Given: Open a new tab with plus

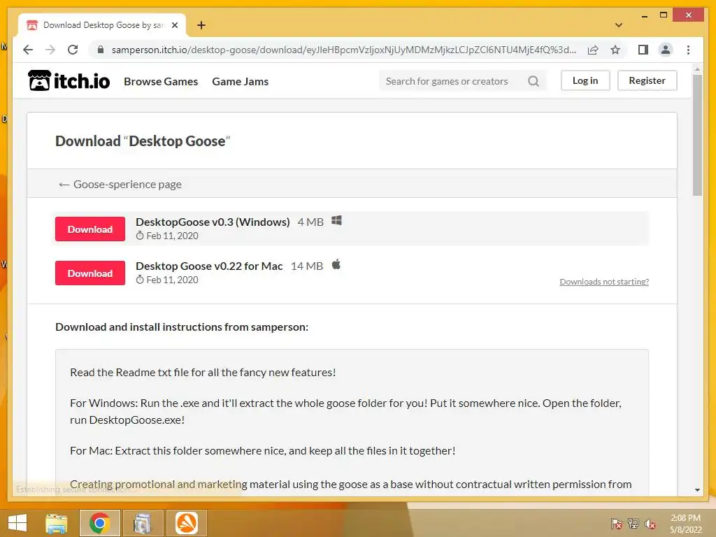Looking at the screenshot, I should coord(201,25).
